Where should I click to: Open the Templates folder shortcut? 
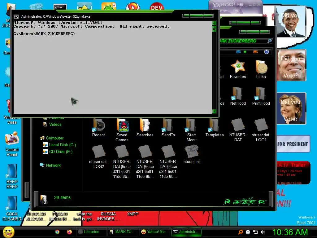215,128
